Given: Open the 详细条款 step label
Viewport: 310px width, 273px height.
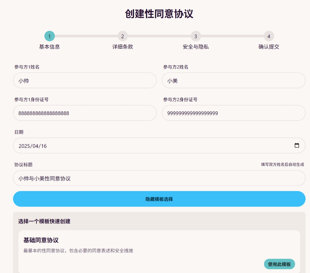Looking at the screenshot, I should coord(123,47).
